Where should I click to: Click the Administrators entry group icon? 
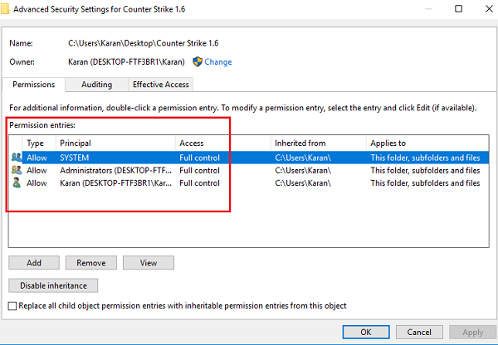17,170
